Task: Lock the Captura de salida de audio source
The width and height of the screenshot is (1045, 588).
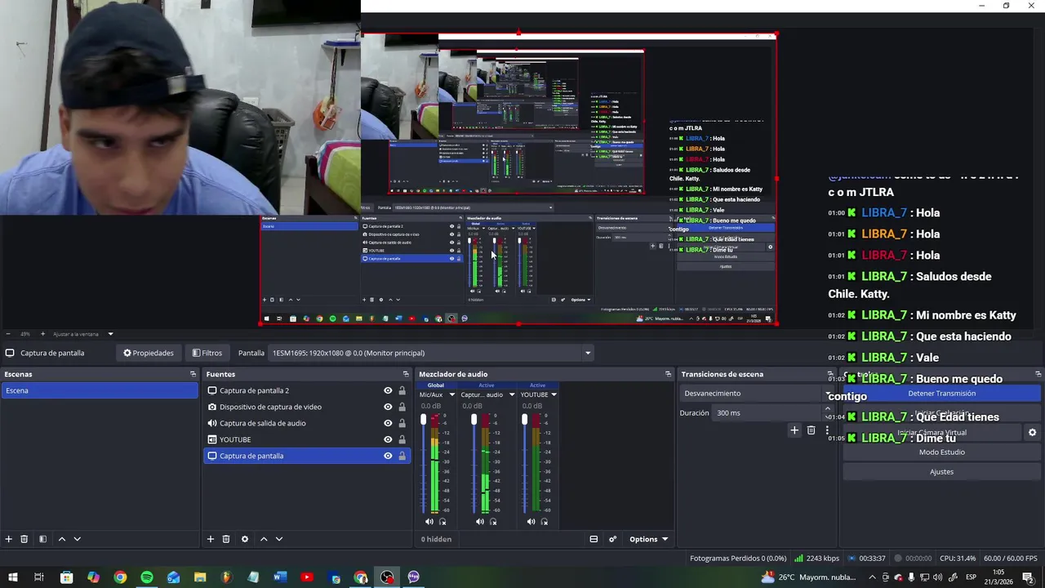Action: pos(402,423)
